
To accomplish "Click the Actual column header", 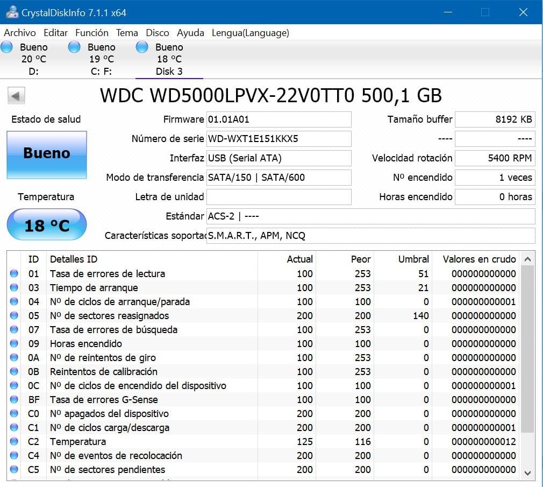I will [287, 259].
